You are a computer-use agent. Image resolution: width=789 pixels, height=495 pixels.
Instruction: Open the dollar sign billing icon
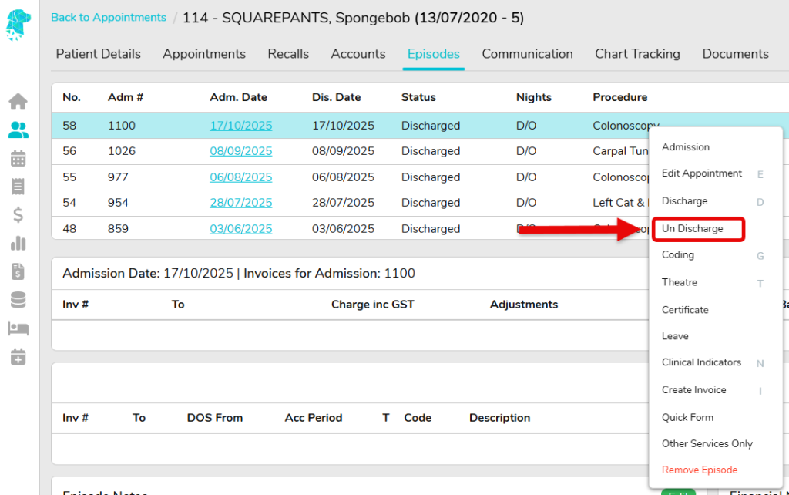point(18,215)
